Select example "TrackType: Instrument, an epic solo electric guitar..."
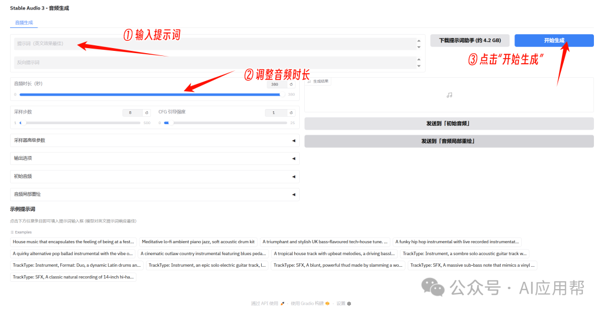Image resolution: width=604 pixels, height=312 pixels. pos(207,265)
